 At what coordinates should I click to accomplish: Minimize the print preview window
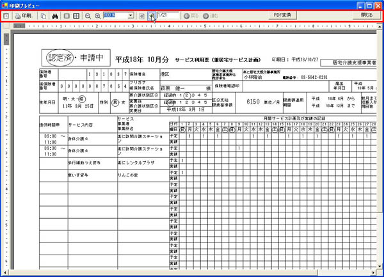click(361, 6)
